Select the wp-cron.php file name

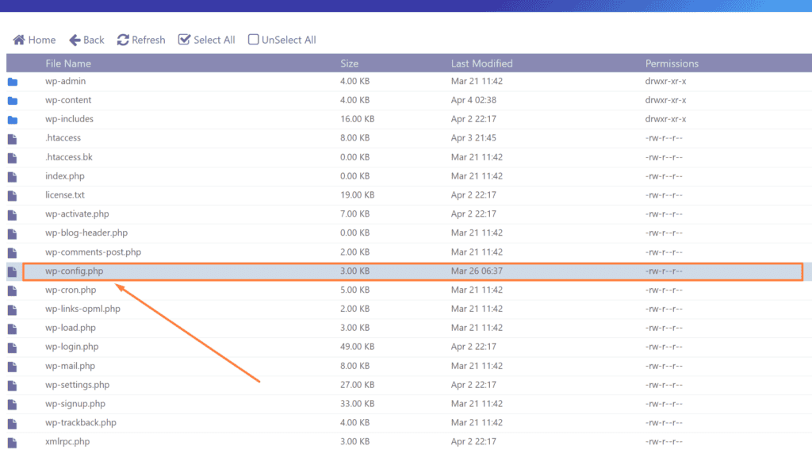[x=71, y=290]
